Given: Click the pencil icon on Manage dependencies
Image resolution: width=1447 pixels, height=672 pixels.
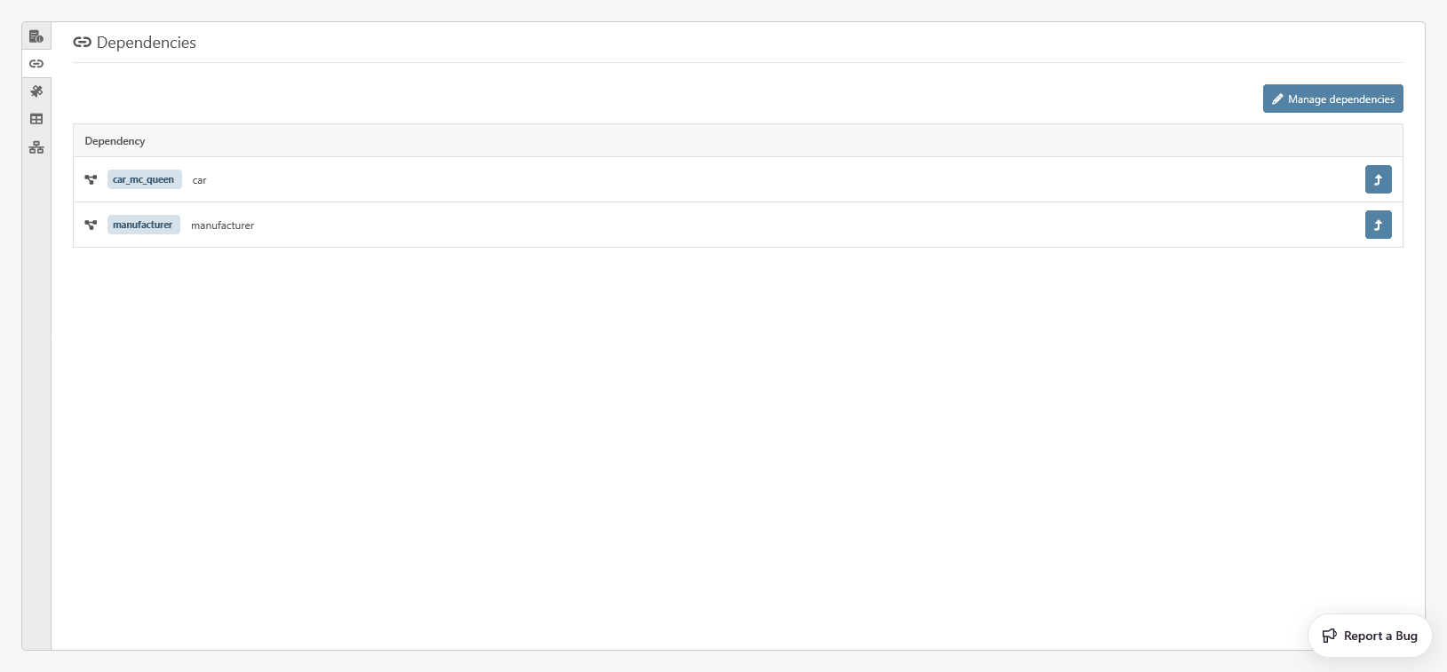Looking at the screenshot, I should coord(1277,99).
